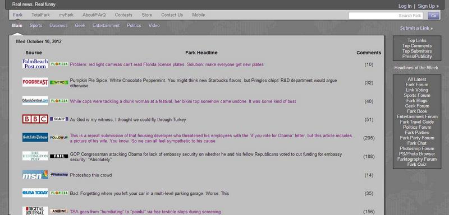Open the Foodbeast source logo
The image size is (449, 215).
[x=35, y=82]
